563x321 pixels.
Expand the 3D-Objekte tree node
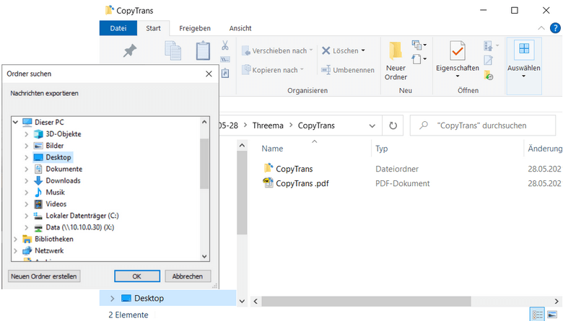[26, 134]
